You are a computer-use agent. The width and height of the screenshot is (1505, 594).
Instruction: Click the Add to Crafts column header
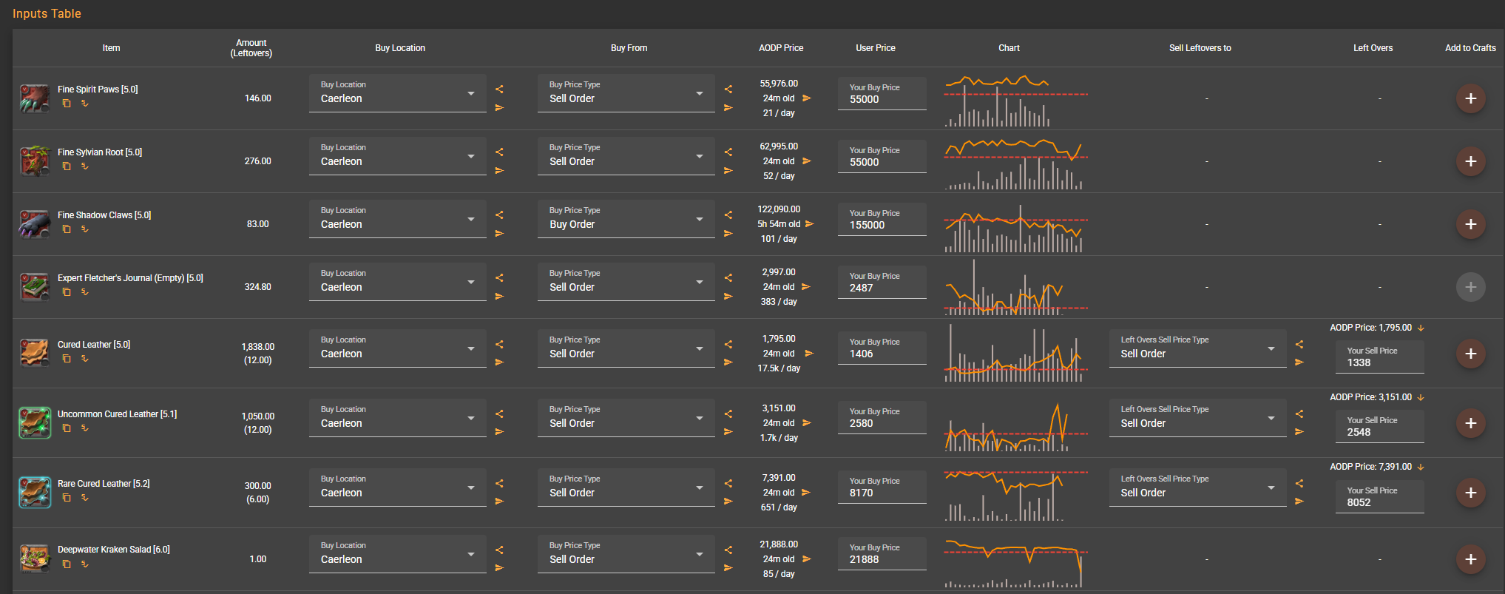click(1470, 48)
